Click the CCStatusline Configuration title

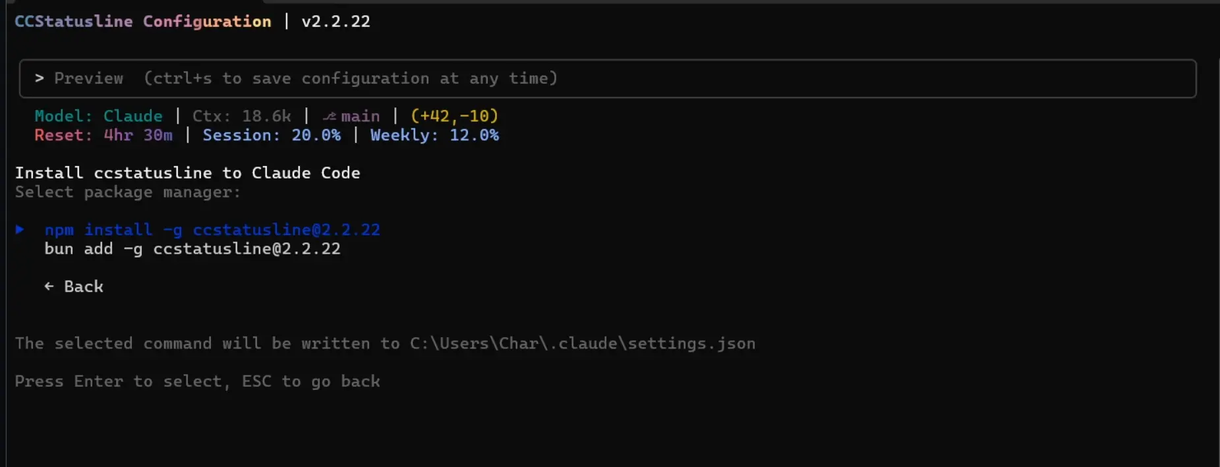tap(143, 22)
